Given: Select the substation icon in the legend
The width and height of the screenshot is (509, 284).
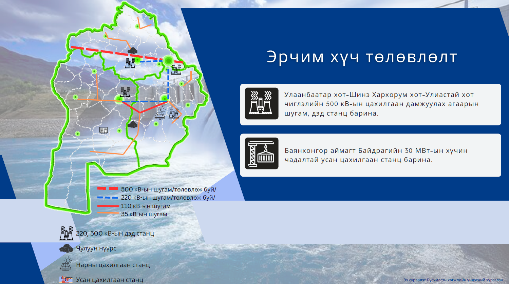Looking at the screenshot, I should [66, 233].
